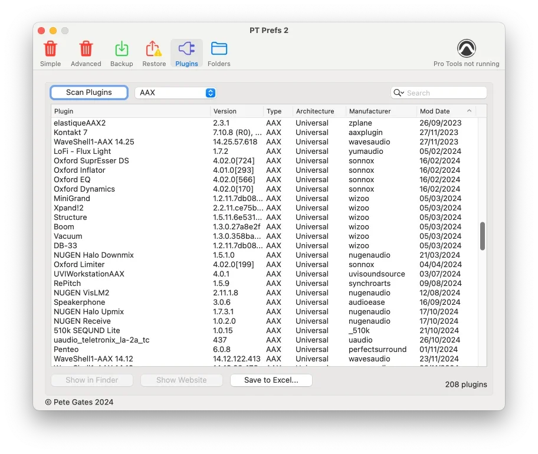Click Save to Excel button

click(271, 380)
